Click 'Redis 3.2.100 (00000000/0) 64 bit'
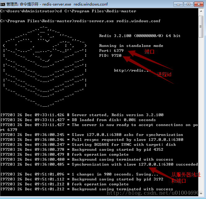 140,36
